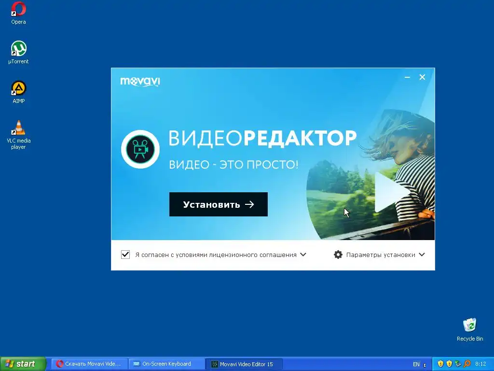The width and height of the screenshot is (494, 371).
Task: Open the Opera desktop shortcut
Action: pyautogui.click(x=18, y=13)
